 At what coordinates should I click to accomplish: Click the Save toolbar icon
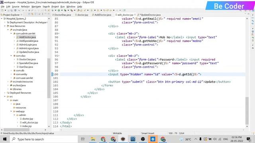[x=8, y=10]
